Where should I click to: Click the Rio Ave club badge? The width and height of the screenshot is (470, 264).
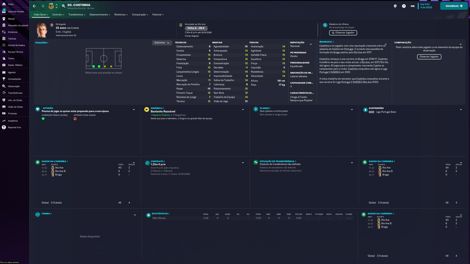(51, 6)
